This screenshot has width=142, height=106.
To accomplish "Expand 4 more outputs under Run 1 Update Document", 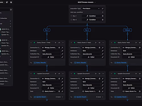I will coord(59,97).
